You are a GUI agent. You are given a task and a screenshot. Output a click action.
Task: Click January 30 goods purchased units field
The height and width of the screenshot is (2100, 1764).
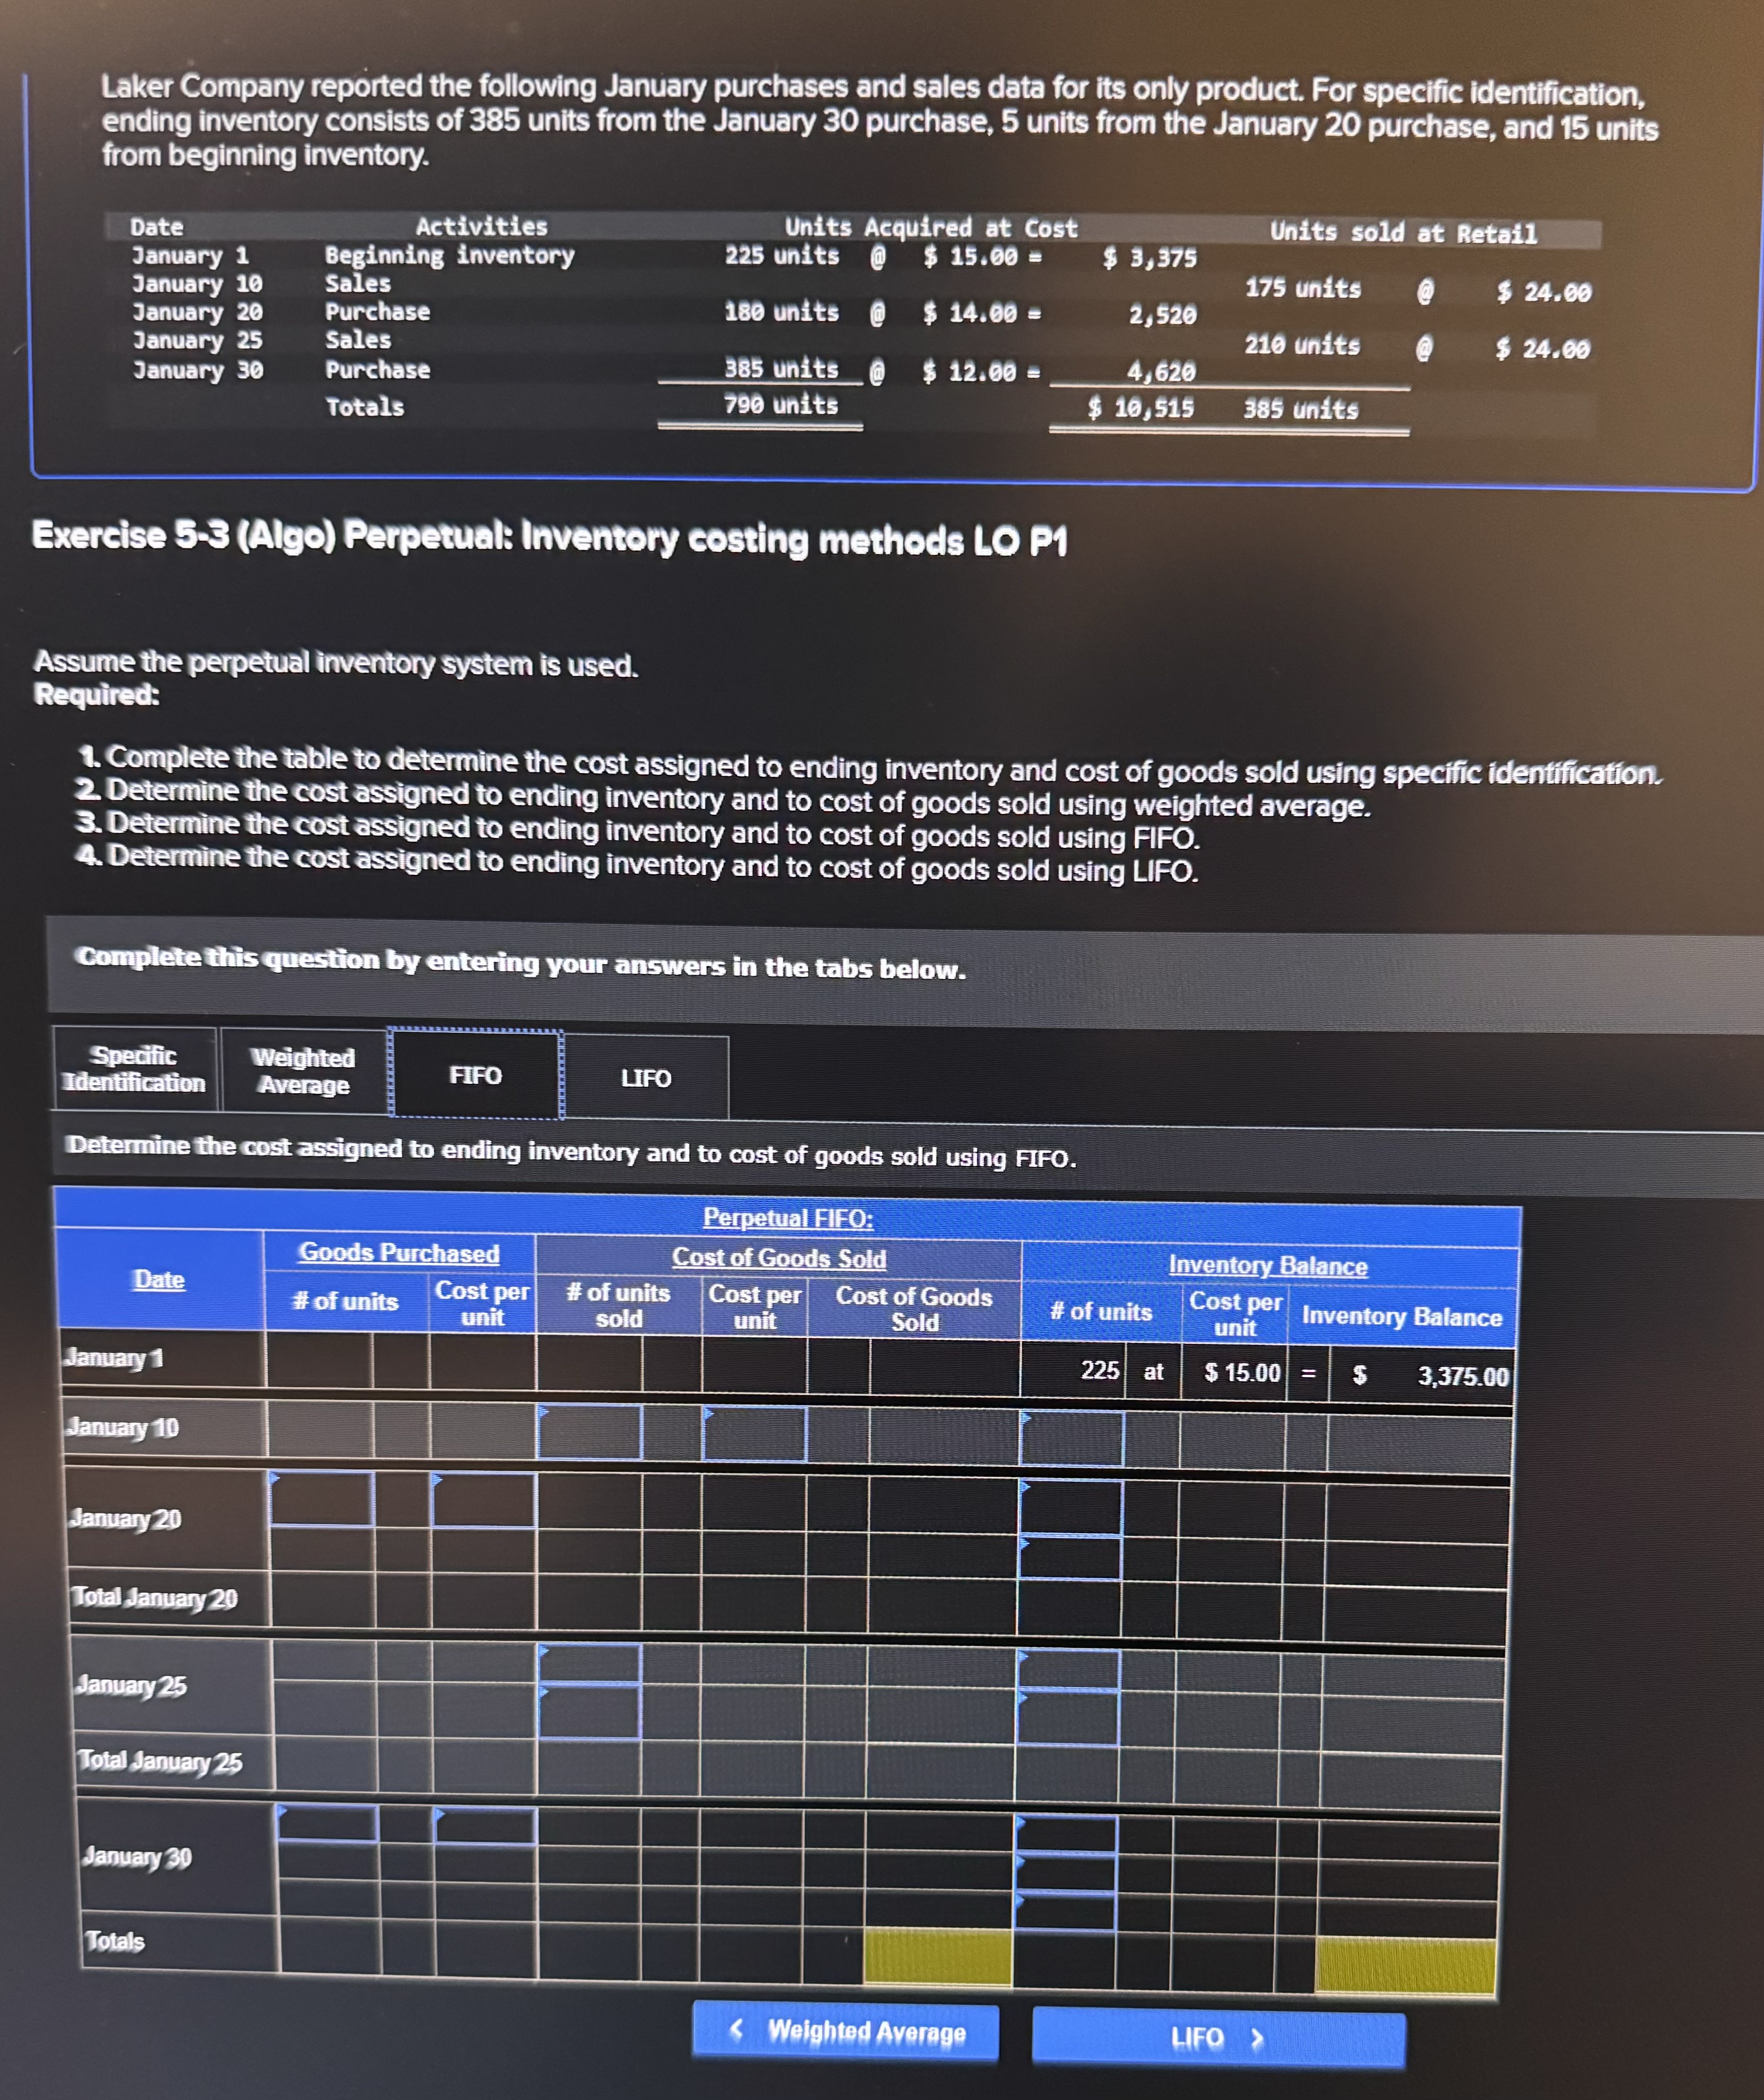pyautogui.click(x=327, y=1823)
